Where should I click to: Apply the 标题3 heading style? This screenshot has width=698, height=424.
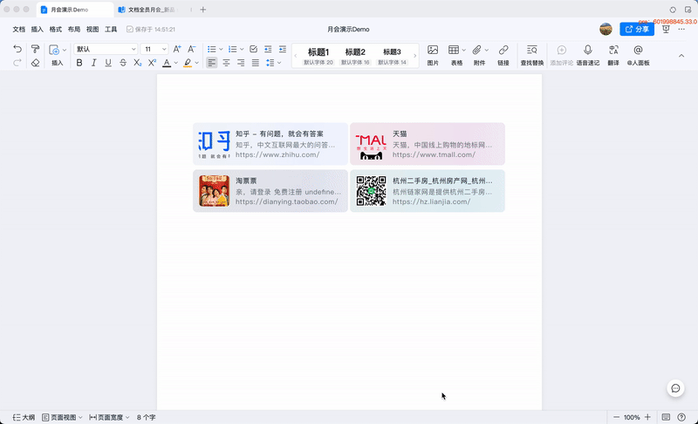[x=392, y=56]
